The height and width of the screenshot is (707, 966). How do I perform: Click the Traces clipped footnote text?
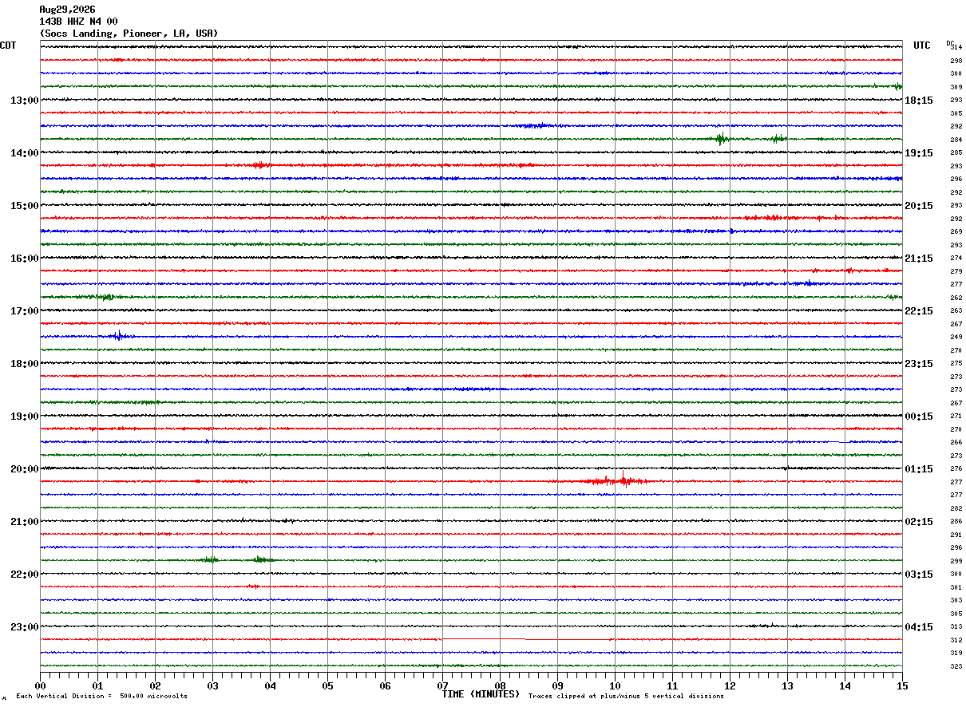coord(626,696)
